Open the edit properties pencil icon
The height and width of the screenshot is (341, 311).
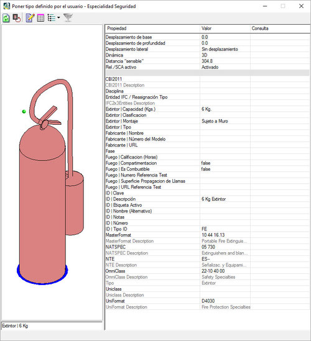(x=30, y=18)
